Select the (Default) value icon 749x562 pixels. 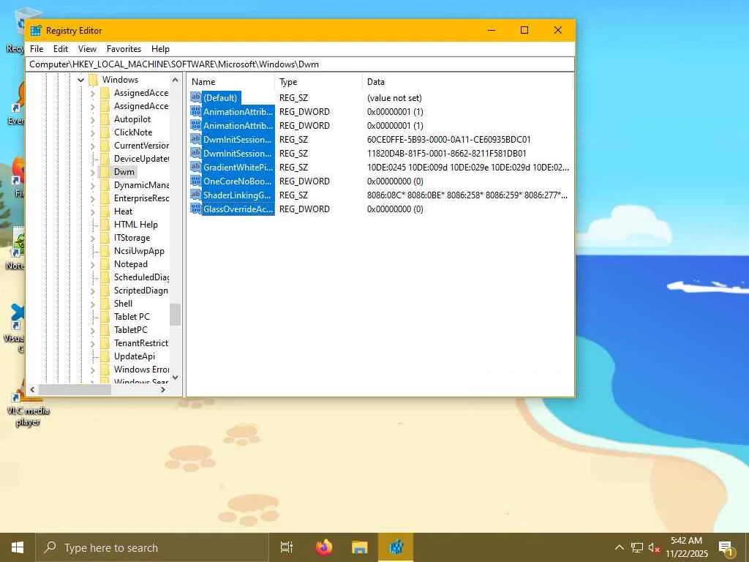[x=195, y=97]
